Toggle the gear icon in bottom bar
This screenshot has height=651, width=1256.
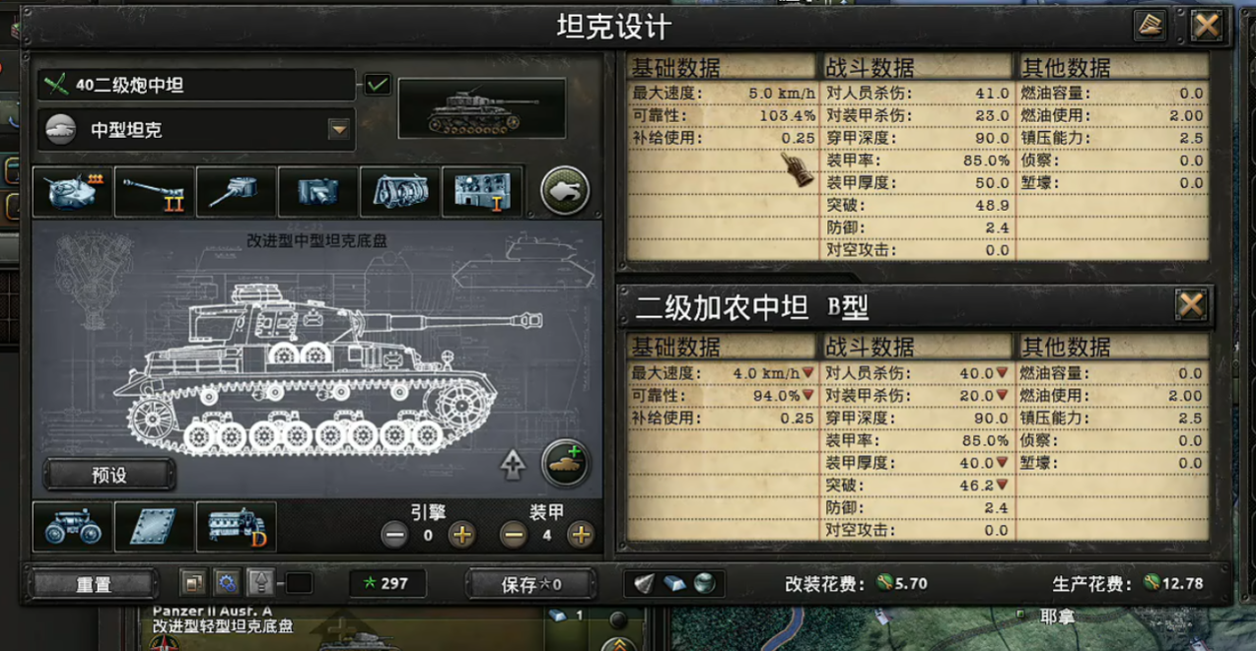[x=227, y=583]
